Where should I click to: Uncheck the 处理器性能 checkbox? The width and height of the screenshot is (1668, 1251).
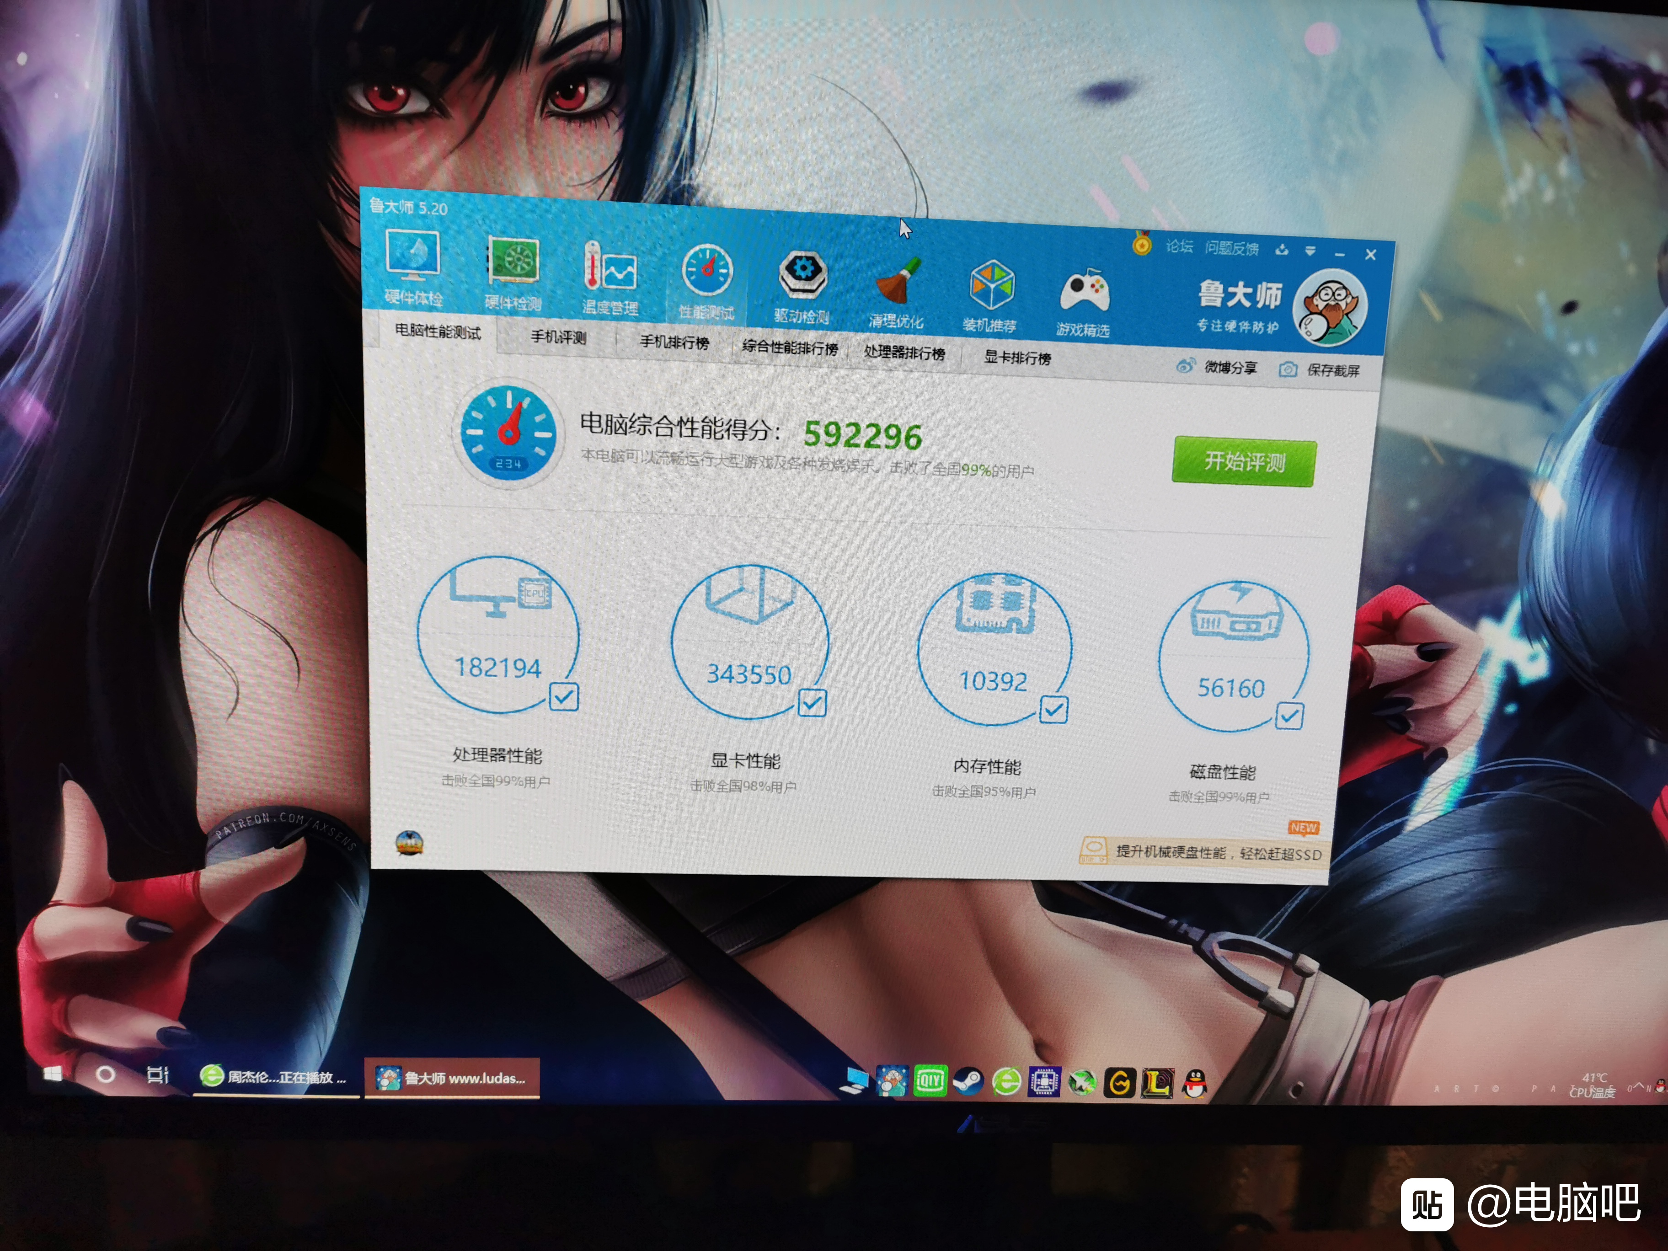click(x=564, y=697)
